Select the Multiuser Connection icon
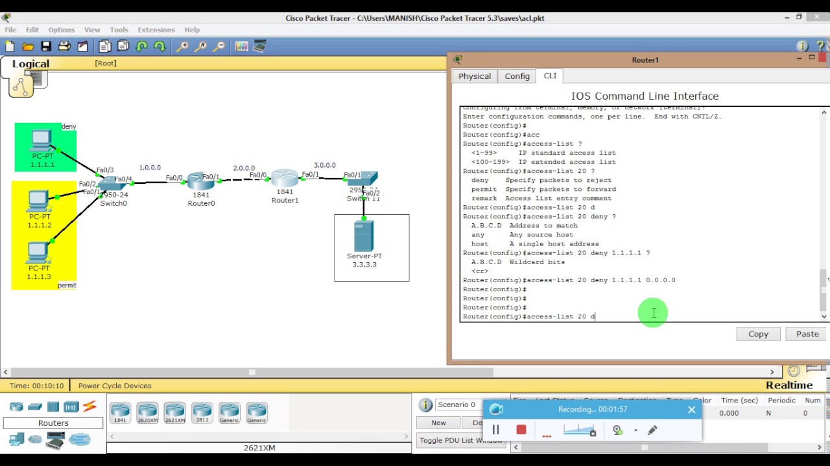This screenshot has width=830, height=466. point(80,439)
